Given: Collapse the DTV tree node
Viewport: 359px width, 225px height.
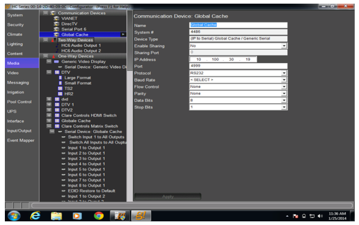Looking at the screenshot, I should coord(49,72).
